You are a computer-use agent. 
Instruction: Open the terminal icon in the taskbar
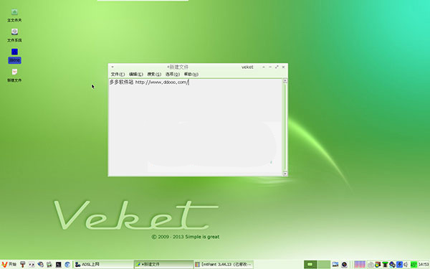click(x=59, y=264)
